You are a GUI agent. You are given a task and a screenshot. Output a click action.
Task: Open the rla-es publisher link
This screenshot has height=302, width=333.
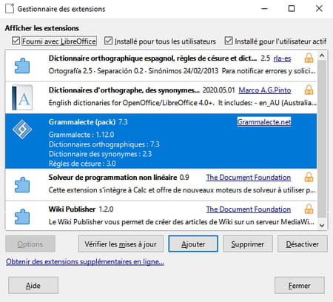point(282,58)
